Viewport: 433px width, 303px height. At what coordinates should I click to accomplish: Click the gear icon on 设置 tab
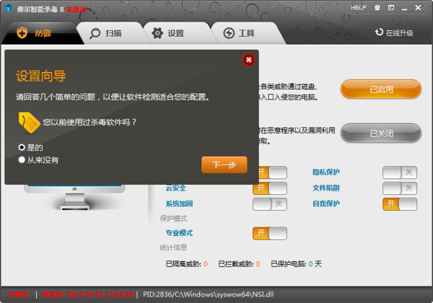pos(157,33)
